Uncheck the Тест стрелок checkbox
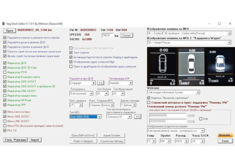 (x=71, y=53)
